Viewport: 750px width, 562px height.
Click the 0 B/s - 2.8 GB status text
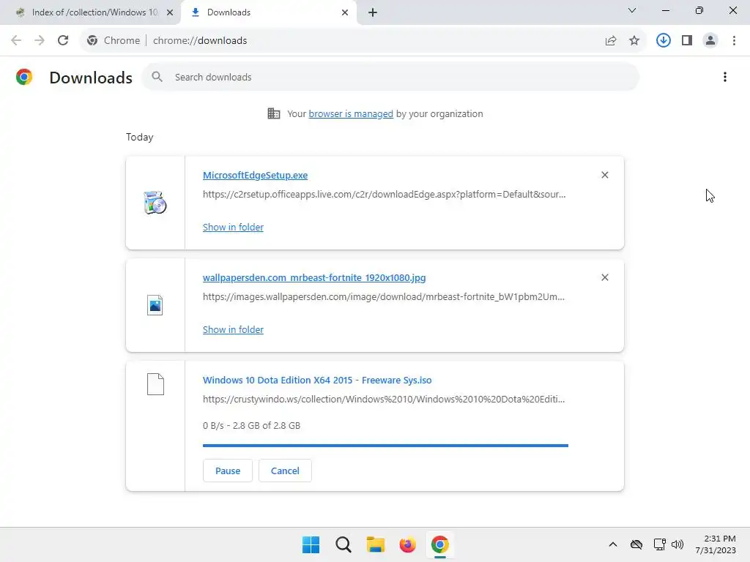[252, 425]
